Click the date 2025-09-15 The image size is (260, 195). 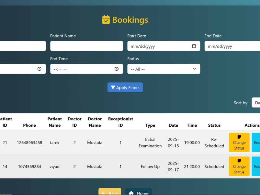click(x=173, y=142)
